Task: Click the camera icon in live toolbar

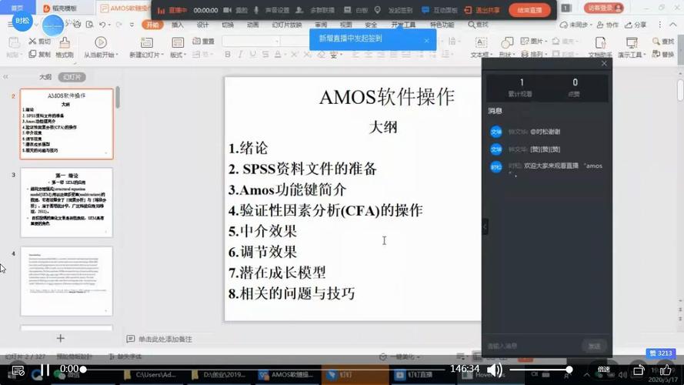Action: [x=227, y=9]
